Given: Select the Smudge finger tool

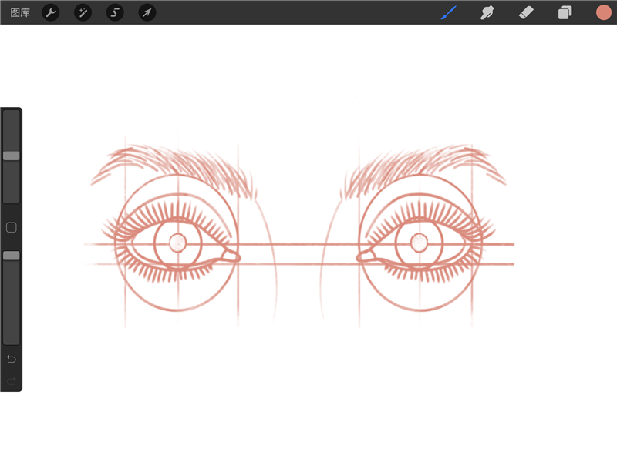Looking at the screenshot, I should click(x=487, y=12).
